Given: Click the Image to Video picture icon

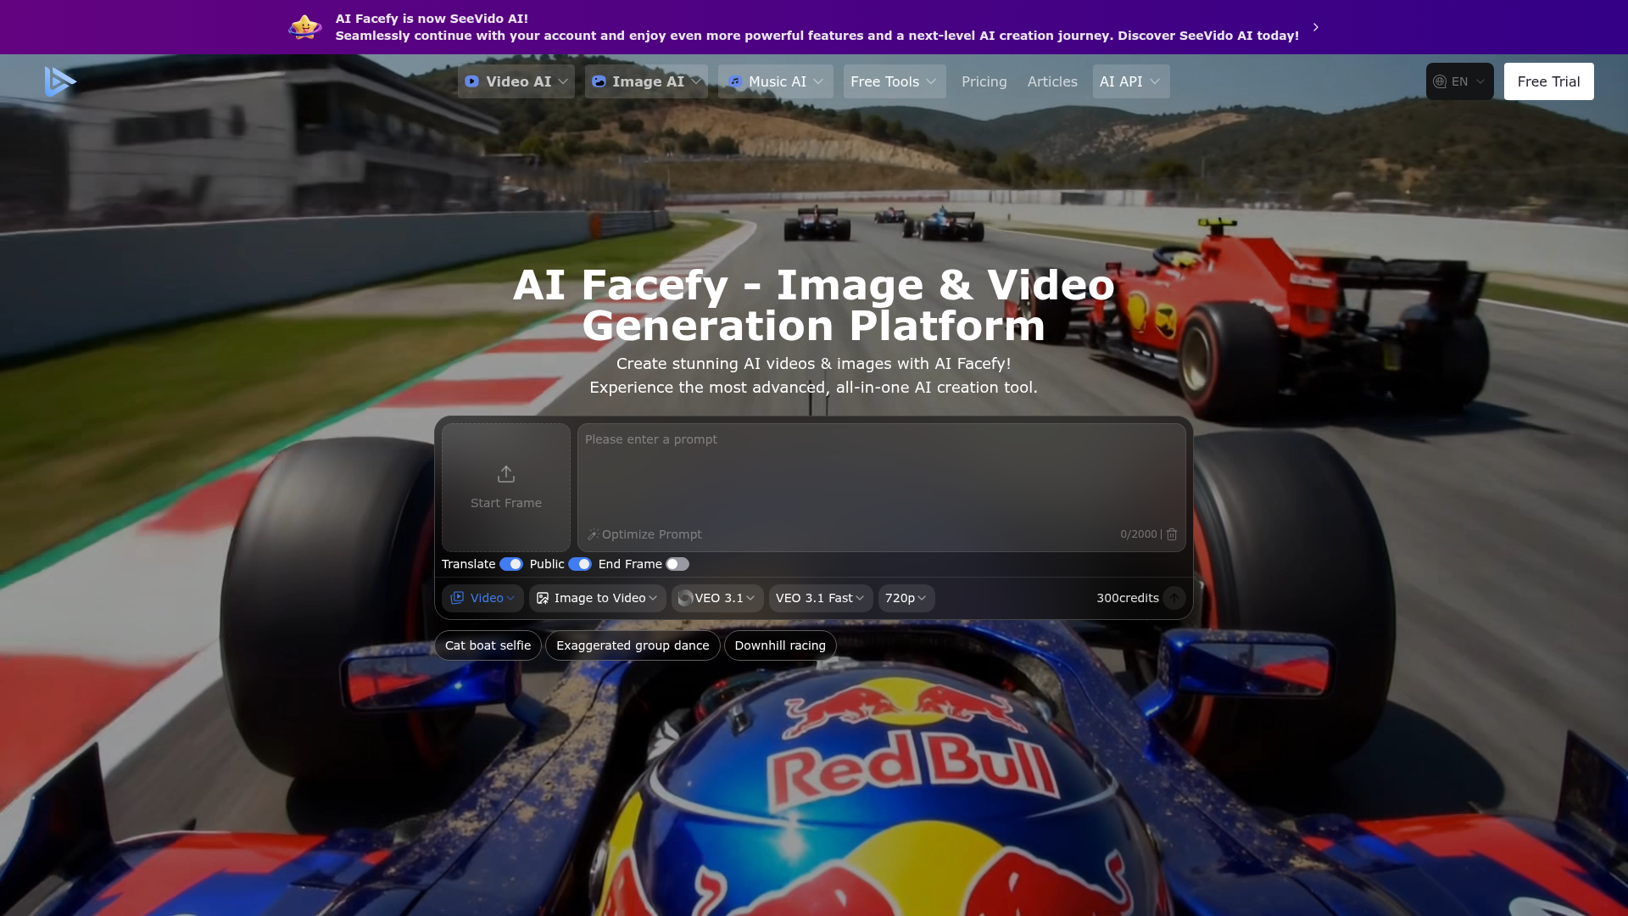Looking at the screenshot, I should (x=543, y=598).
